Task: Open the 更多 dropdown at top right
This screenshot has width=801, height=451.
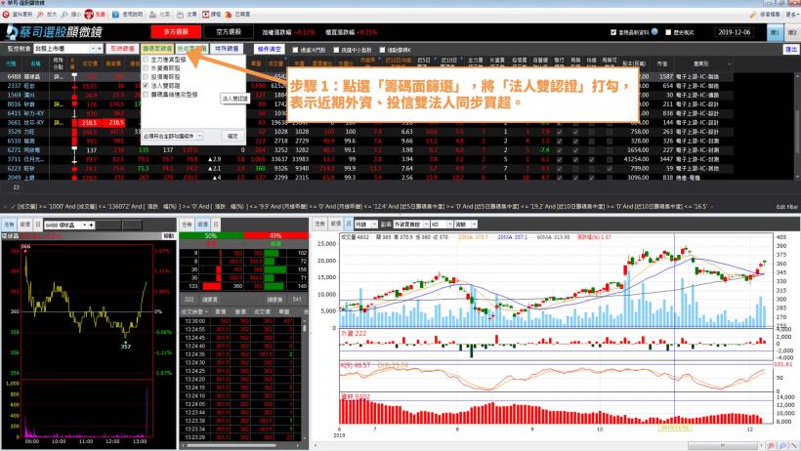Action: pyautogui.click(x=788, y=14)
